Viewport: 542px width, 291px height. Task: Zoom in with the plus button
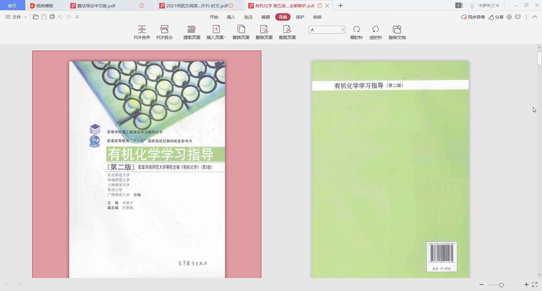(x=526, y=285)
